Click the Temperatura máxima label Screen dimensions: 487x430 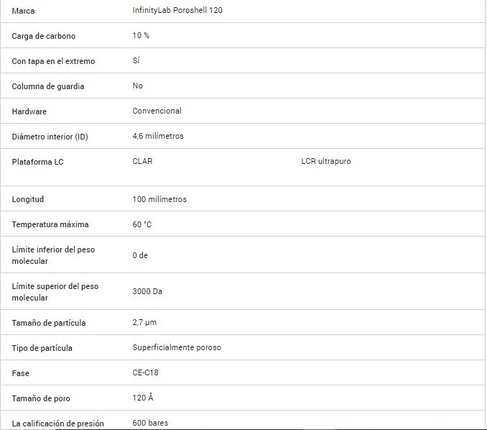point(50,224)
